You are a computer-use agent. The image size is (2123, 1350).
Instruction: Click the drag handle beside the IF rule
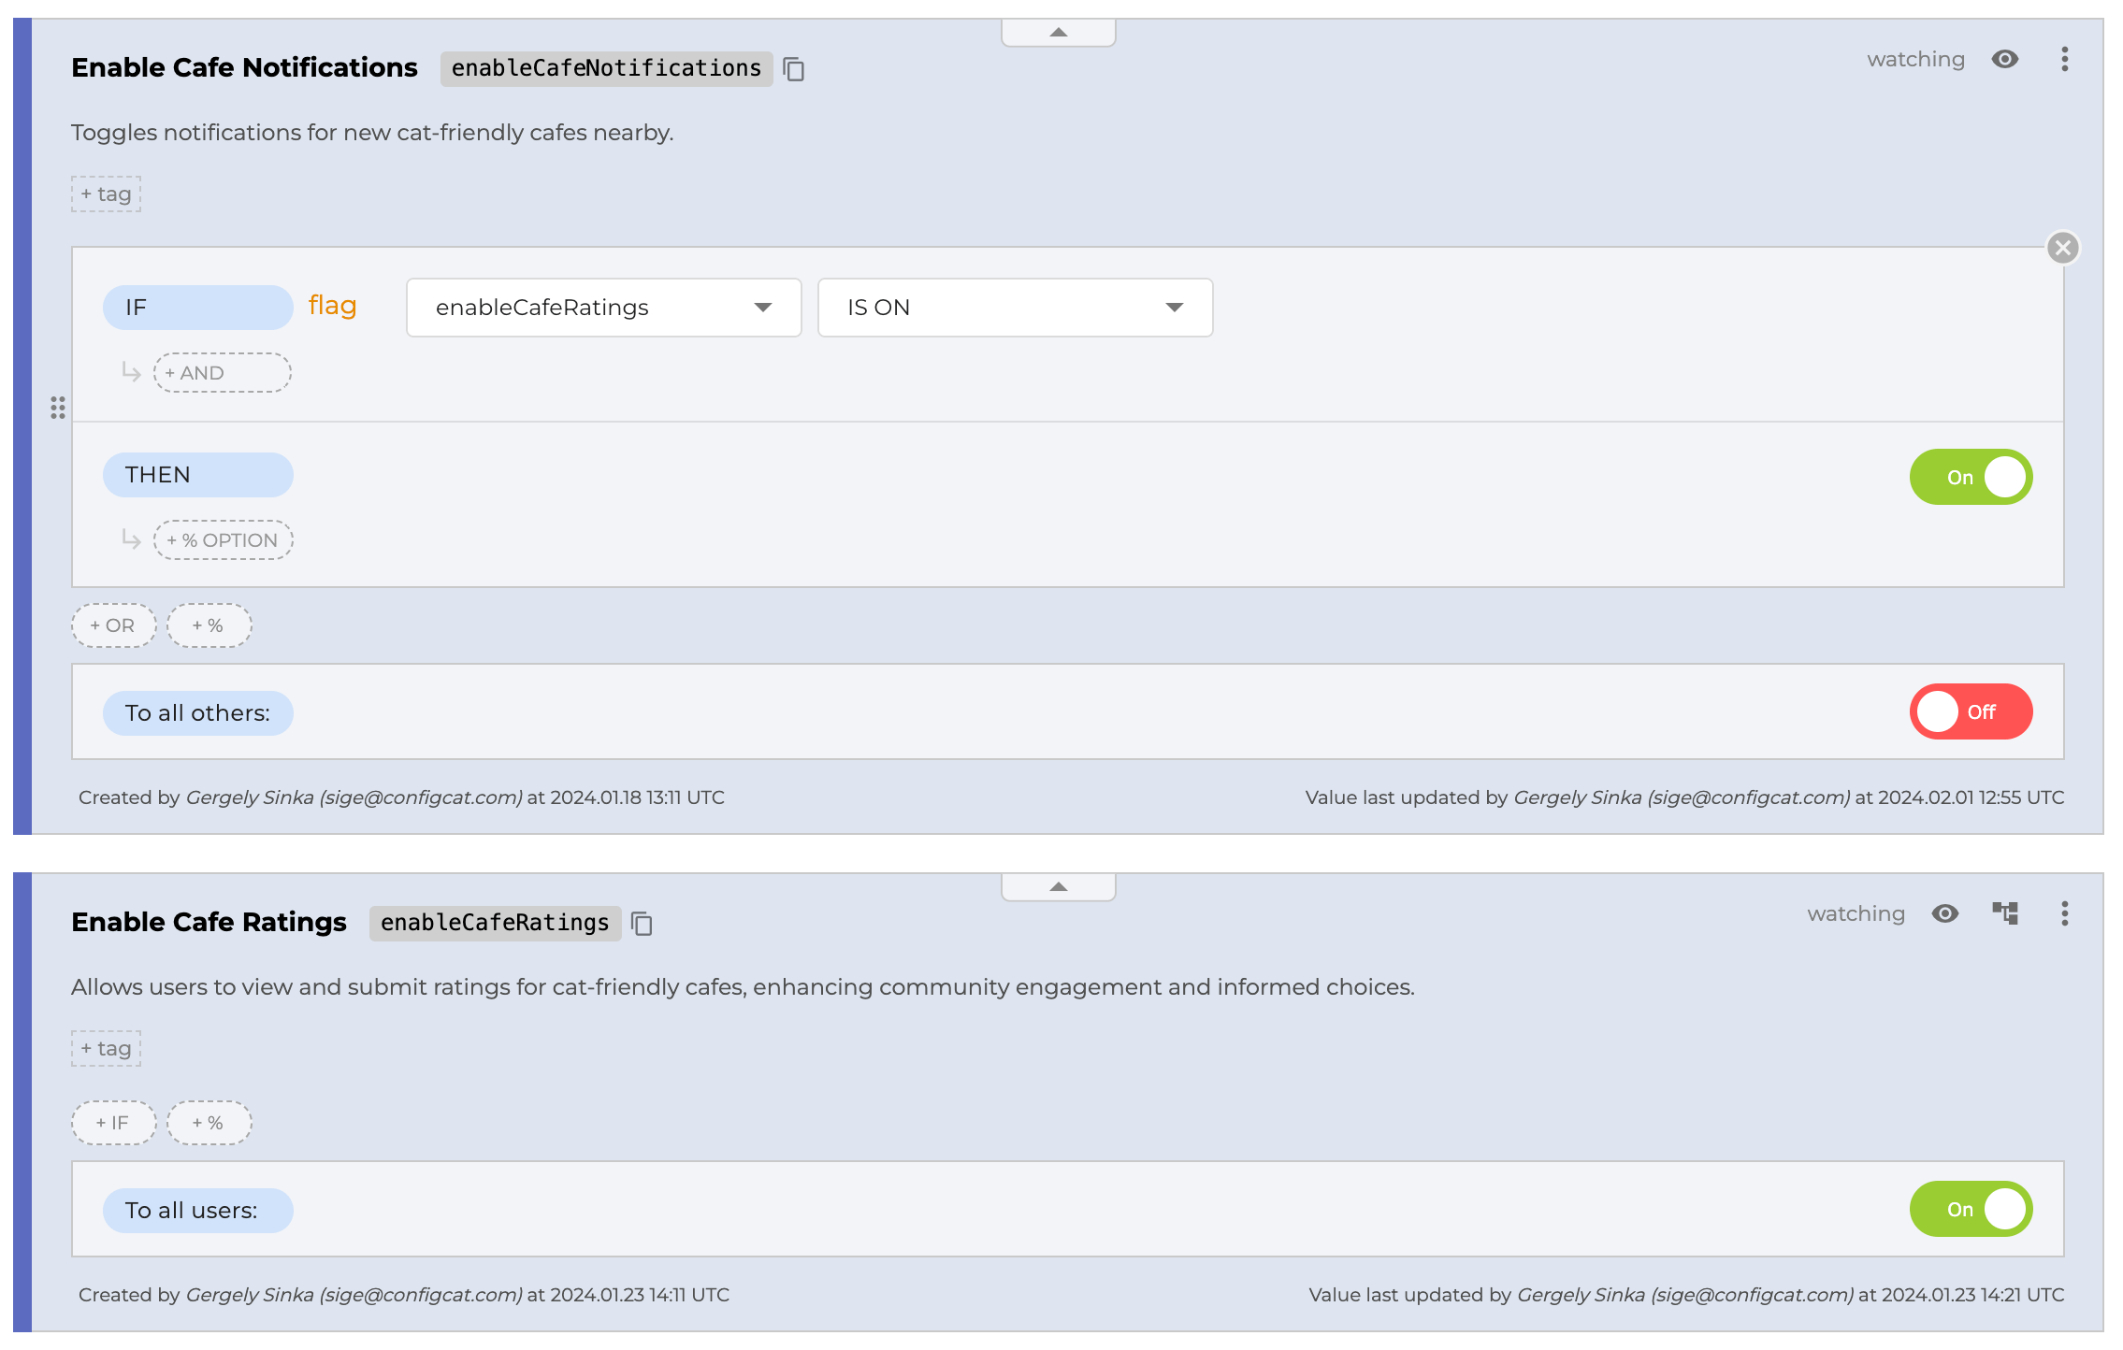[58, 408]
